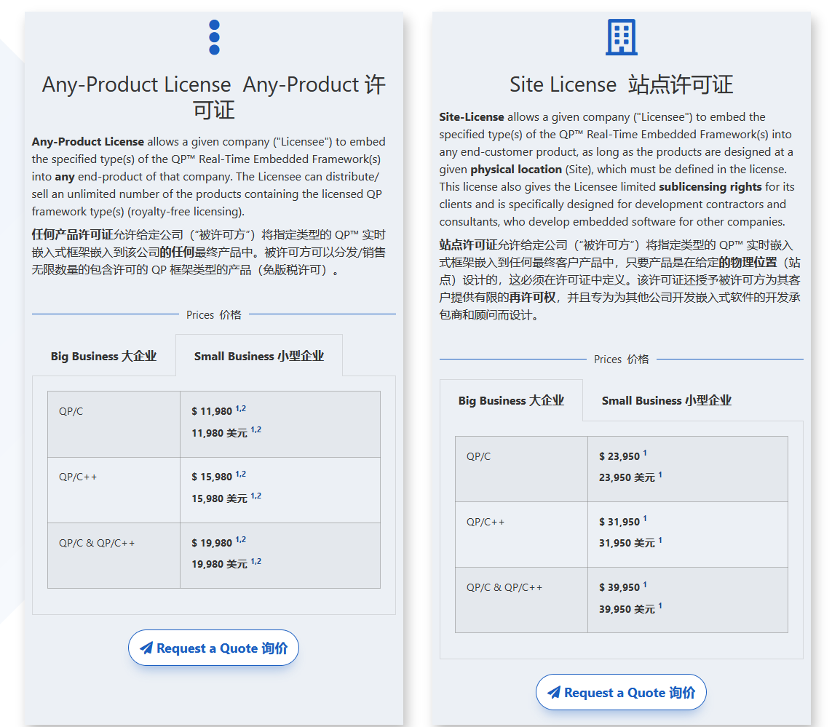This screenshot has width=840, height=727.
Task: Select QP/C row label in Any-Product table
Action: 71,411
